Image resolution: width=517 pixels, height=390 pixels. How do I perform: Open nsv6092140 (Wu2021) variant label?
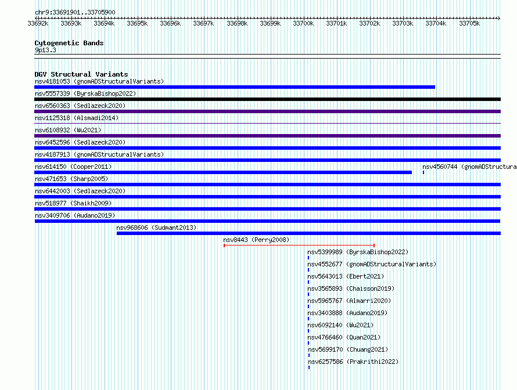(x=340, y=325)
